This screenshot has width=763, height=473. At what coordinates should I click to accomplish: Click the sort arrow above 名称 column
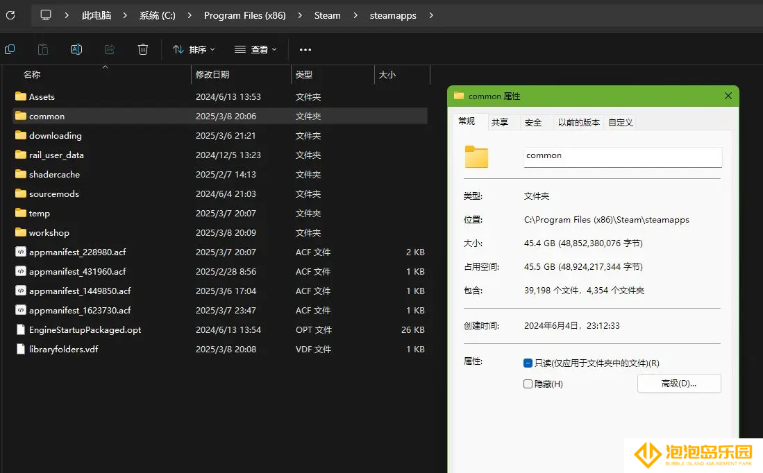point(105,67)
